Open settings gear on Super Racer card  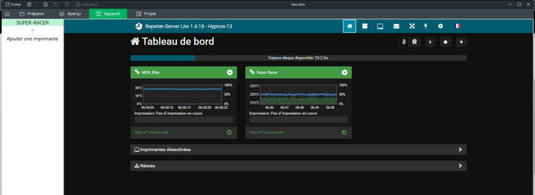(x=345, y=72)
